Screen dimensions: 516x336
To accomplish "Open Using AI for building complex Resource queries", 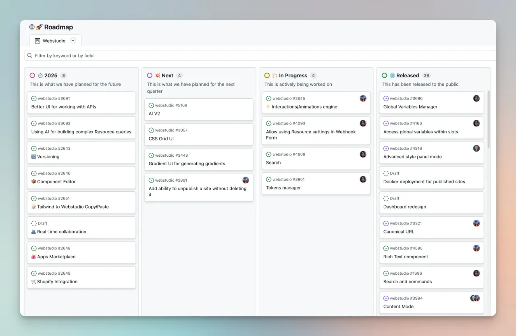I will pos(81,132).
